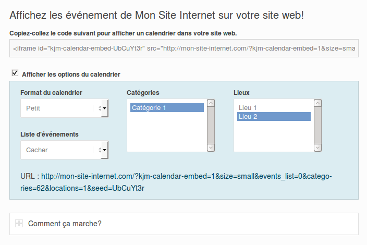This screenshot has height=245, width=367.
Task: Click the iframe embed code field
Action: [184, 48]
